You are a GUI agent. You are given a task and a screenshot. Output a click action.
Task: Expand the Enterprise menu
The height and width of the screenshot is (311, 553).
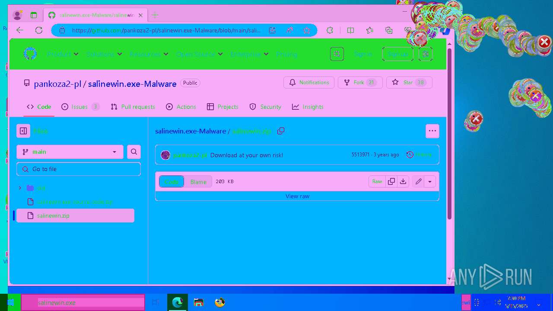(249, 54)
